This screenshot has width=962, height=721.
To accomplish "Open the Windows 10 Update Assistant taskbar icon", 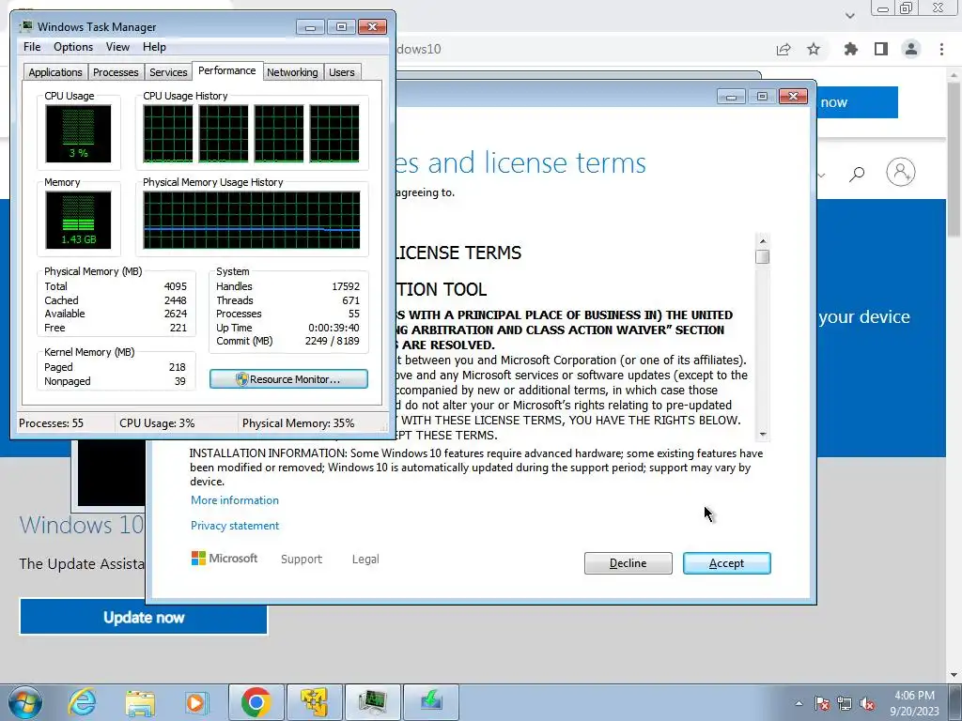I will click(x=431, y=702).
